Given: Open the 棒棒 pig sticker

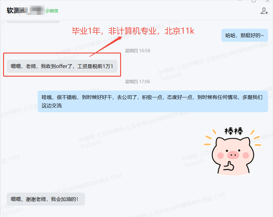Looking at the screenshot, I should click(x=233, y=150).
